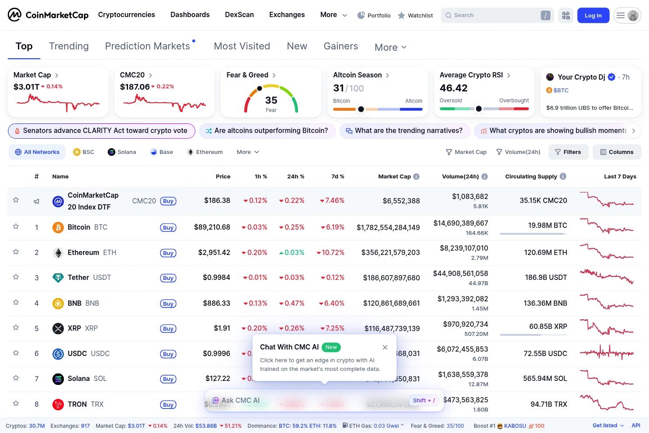Add Solana to watchlist star
This screenshot has width=649, height=433.
(16, 378)
